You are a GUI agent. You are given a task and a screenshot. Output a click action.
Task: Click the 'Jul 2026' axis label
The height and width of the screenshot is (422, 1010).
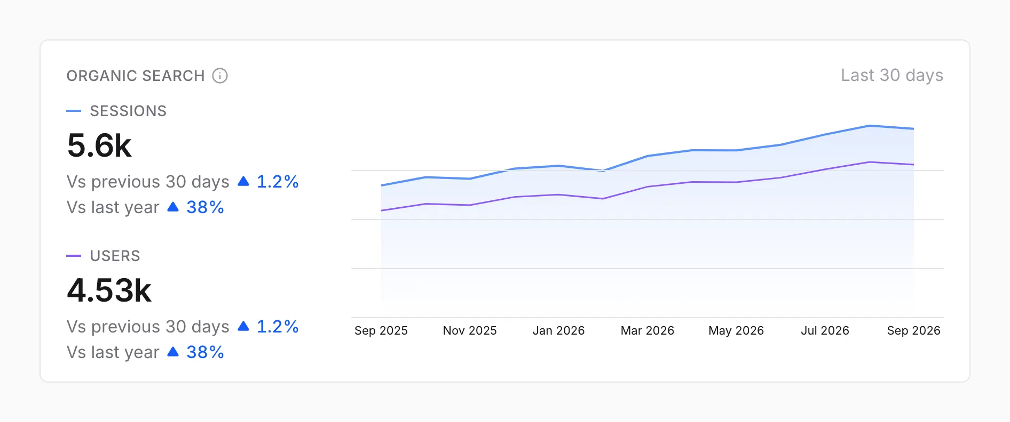[825, 330]
